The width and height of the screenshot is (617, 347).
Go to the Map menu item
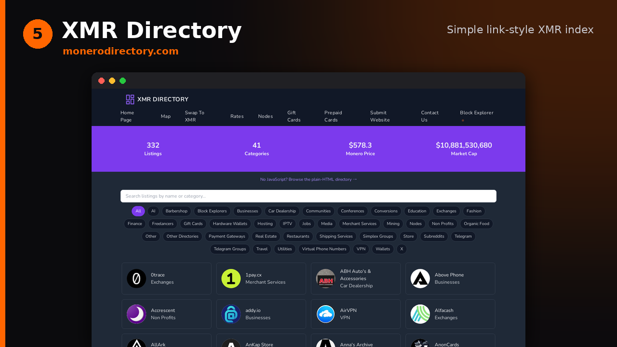(166, 116)
